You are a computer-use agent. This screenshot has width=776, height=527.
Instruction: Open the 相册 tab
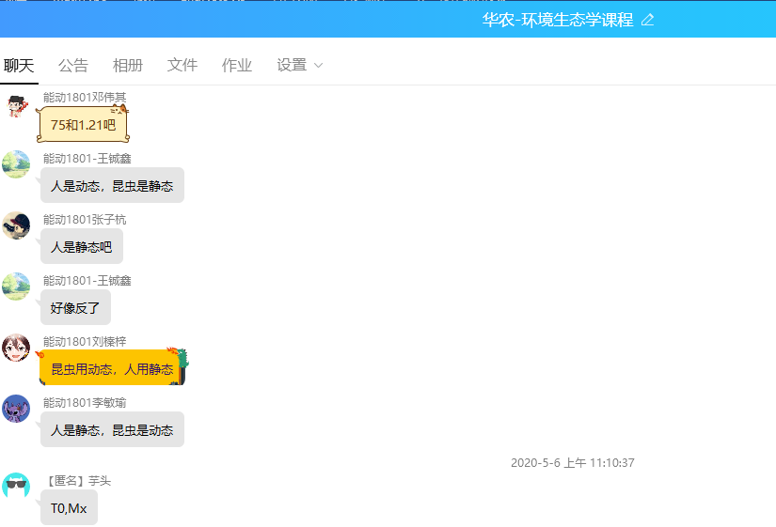coord(128,65)
